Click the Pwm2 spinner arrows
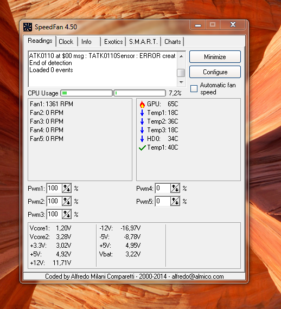Image resolution: width=281 pixels, height=309 pixels. [67, 202]
